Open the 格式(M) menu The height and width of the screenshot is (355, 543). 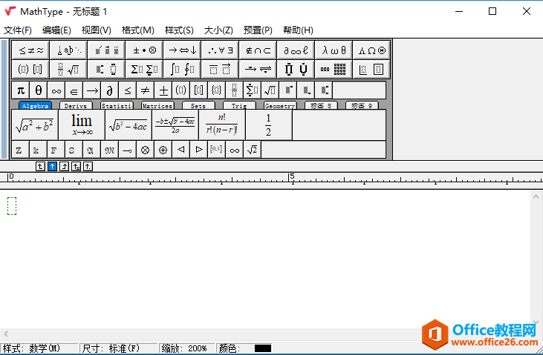click(x=137, y=30)
